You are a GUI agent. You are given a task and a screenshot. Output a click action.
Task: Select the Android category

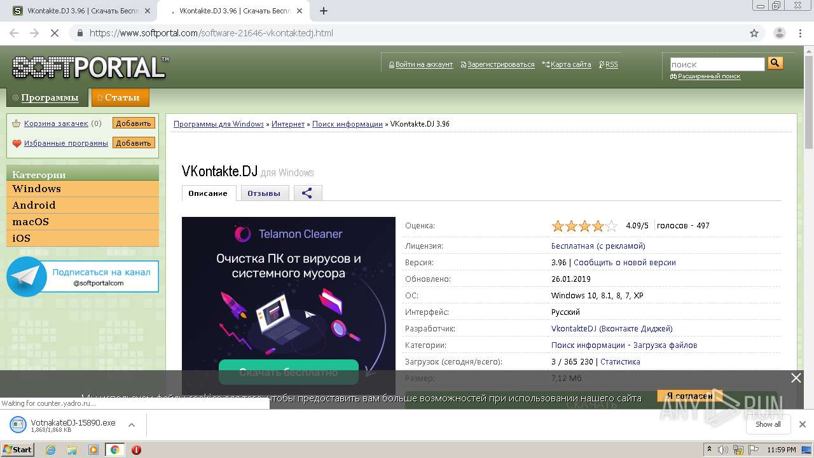[83, 205]
